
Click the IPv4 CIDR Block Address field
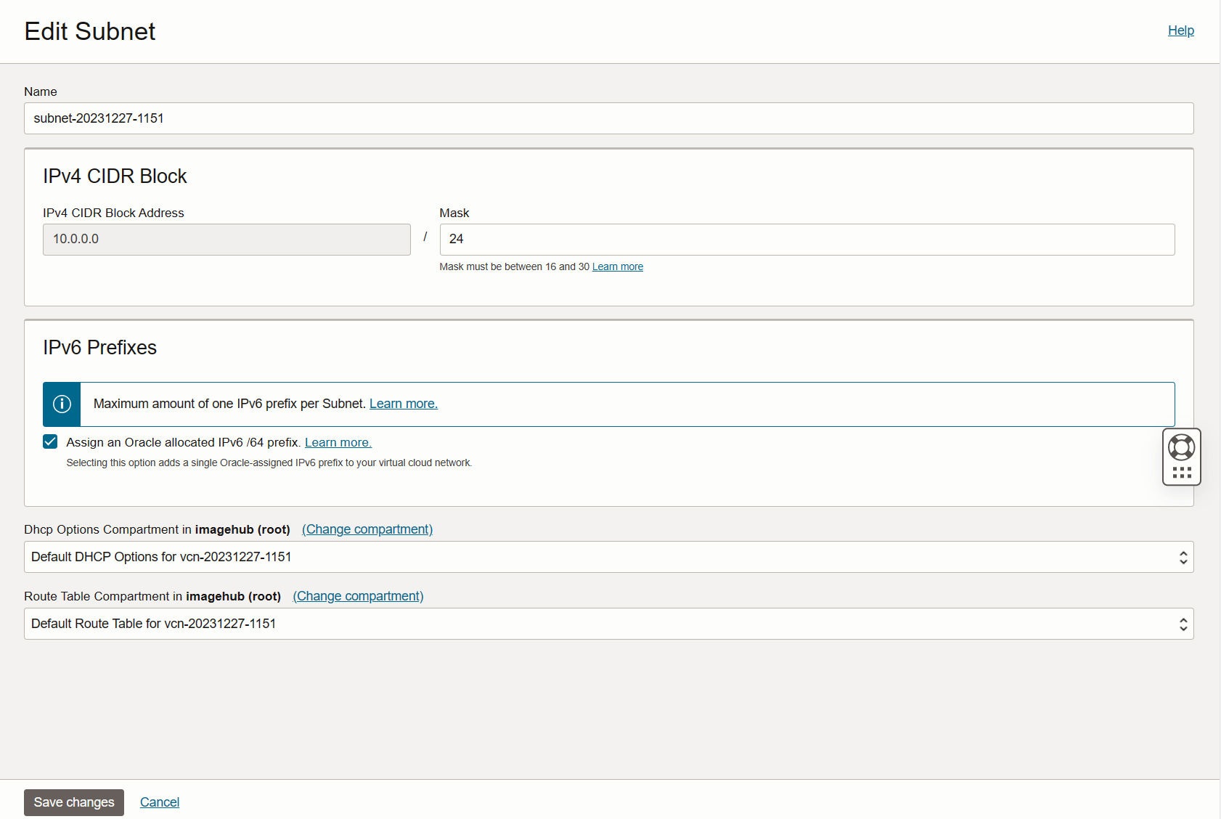[226, 240]
